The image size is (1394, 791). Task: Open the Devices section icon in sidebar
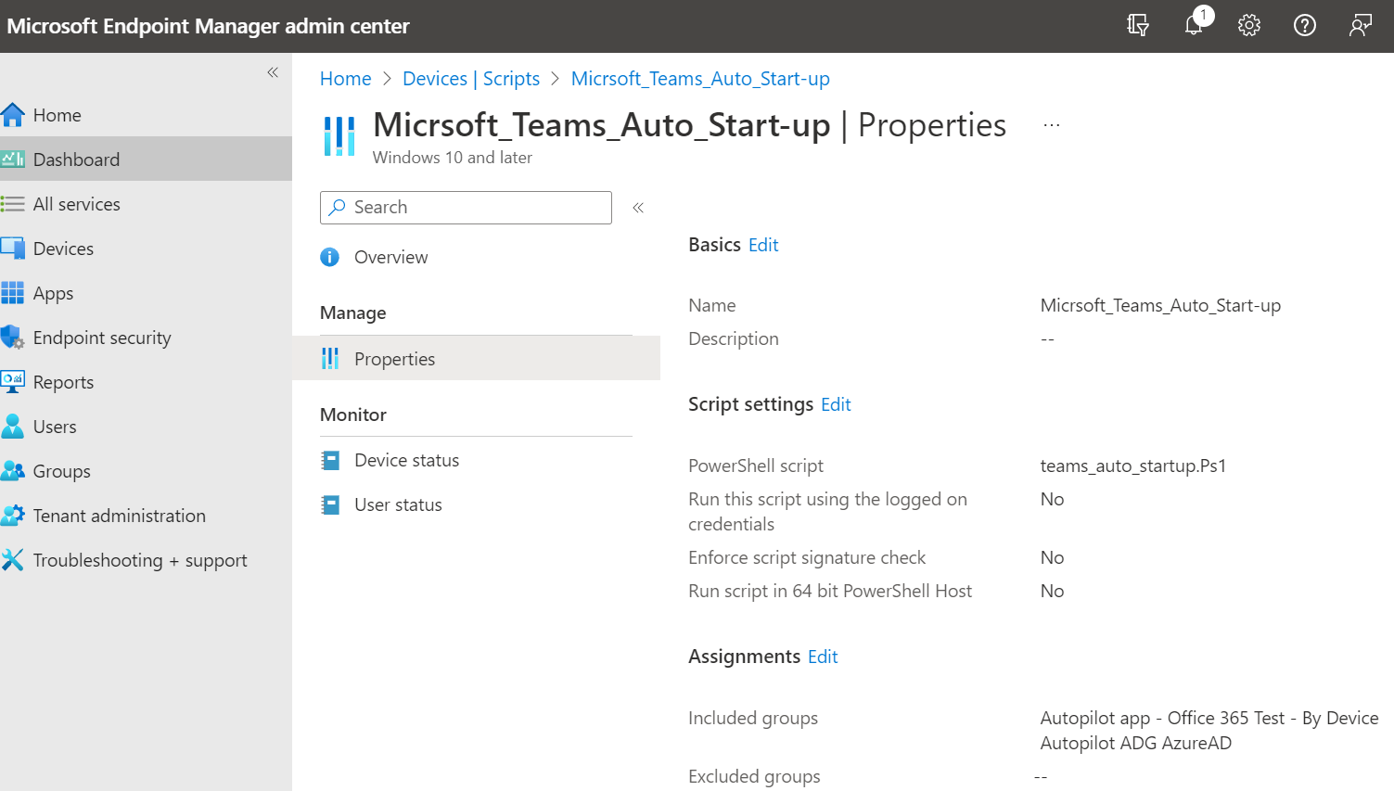click(x=16, y=248)
